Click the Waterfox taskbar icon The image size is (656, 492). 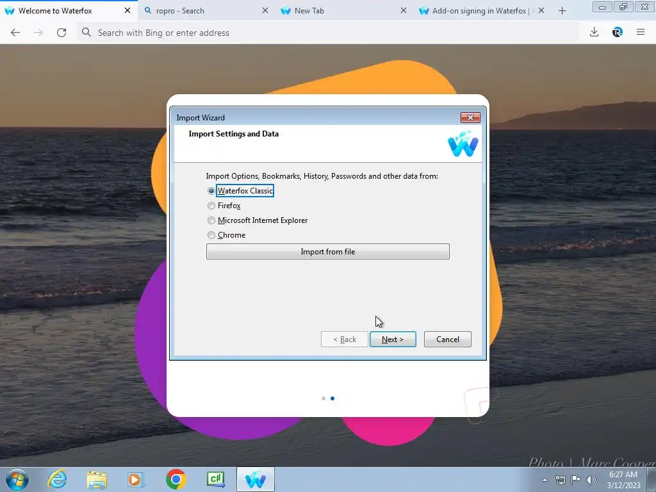click(x=256, y=479)
